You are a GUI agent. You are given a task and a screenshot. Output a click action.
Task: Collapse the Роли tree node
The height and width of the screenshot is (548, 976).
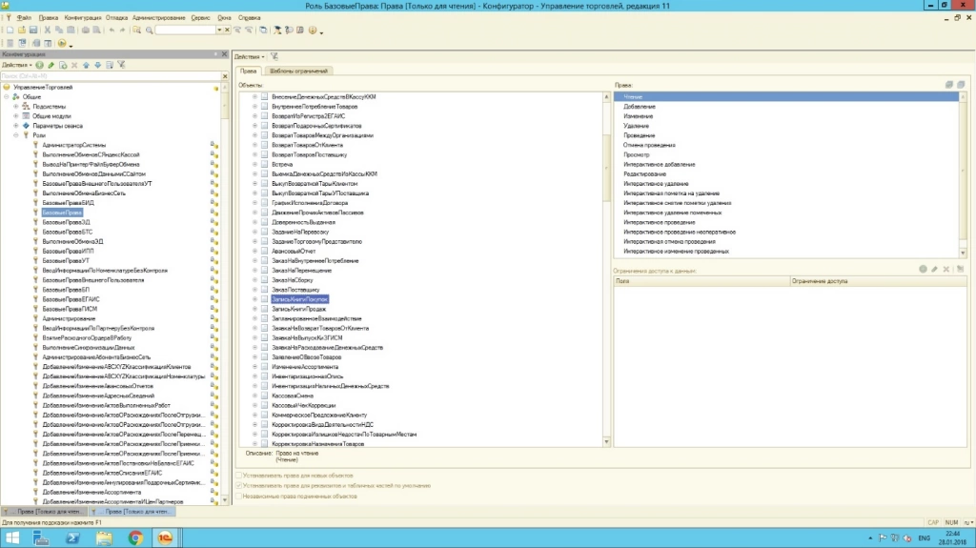coord(15,135)
